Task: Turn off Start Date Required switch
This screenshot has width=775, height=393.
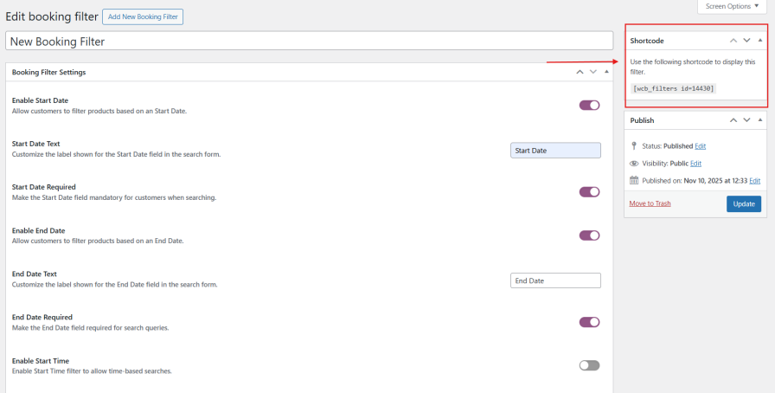Action: coord(589,192)
